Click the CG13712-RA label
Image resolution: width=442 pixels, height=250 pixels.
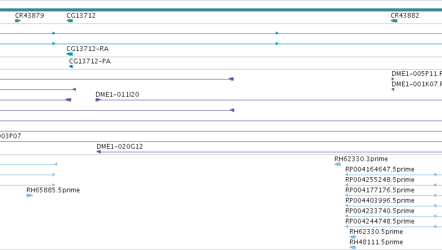(x=88, y=49)
